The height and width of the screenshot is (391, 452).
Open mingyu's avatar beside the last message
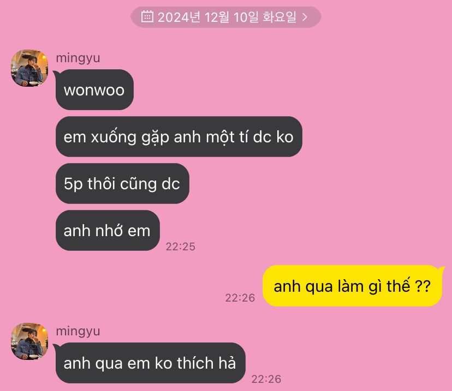coord(29,341)
